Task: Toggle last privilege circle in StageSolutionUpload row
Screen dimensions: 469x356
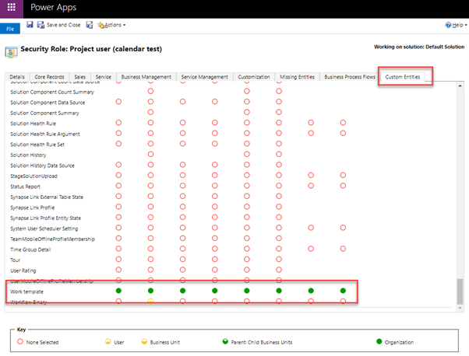Action: (x=343, y=175)
